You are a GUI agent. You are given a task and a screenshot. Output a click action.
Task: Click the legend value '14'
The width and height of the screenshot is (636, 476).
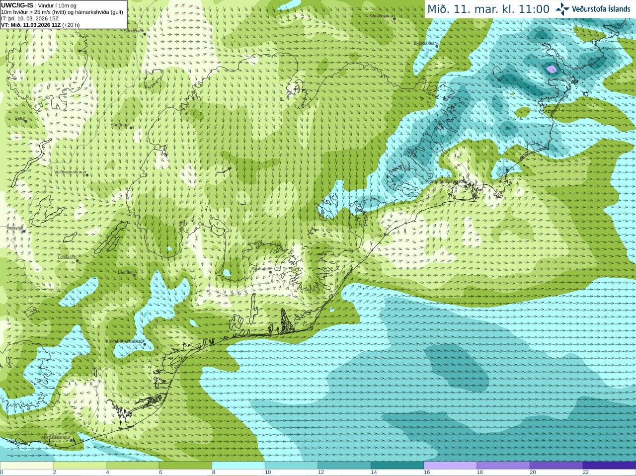374,473
